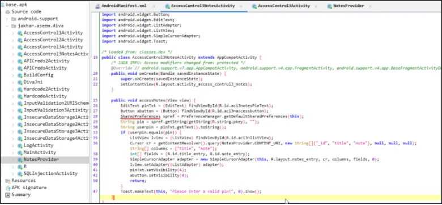Click line number 28 in the gutter
442x205 pixels.
click(95, 116)
